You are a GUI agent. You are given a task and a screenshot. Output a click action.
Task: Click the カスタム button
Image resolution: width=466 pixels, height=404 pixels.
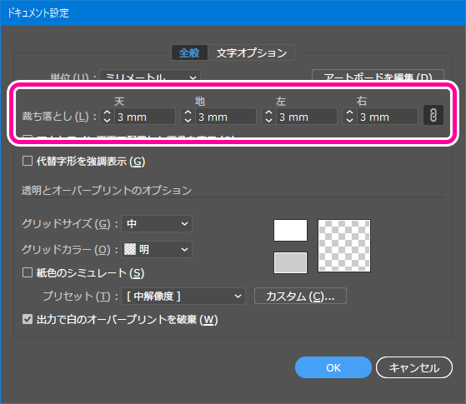(x=300, y=296)
